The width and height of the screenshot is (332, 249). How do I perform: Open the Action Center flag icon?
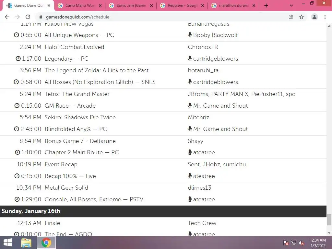pos(286,243)
